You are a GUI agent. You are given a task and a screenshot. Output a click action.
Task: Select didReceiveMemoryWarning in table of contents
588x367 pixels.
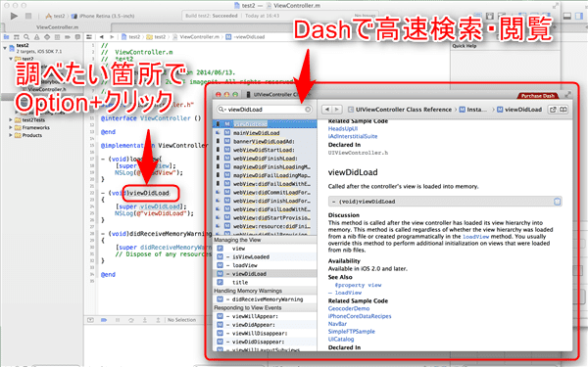click(x=265, y=299)
